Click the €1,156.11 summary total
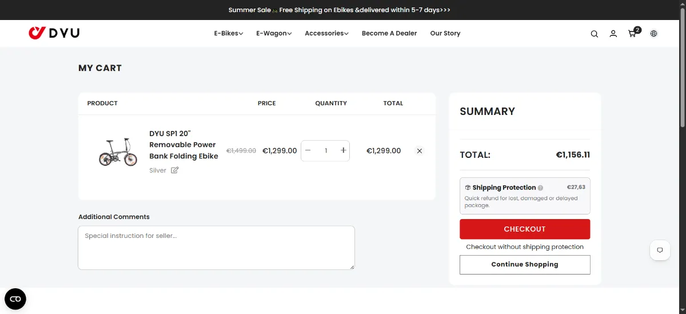This screenshot has width=686, height=314. 573,155
